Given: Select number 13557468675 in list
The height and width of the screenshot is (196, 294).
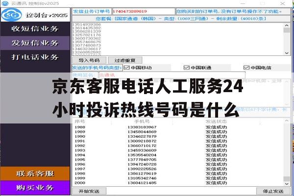Looking at the screenshot, I should click(x=86, y=42).
